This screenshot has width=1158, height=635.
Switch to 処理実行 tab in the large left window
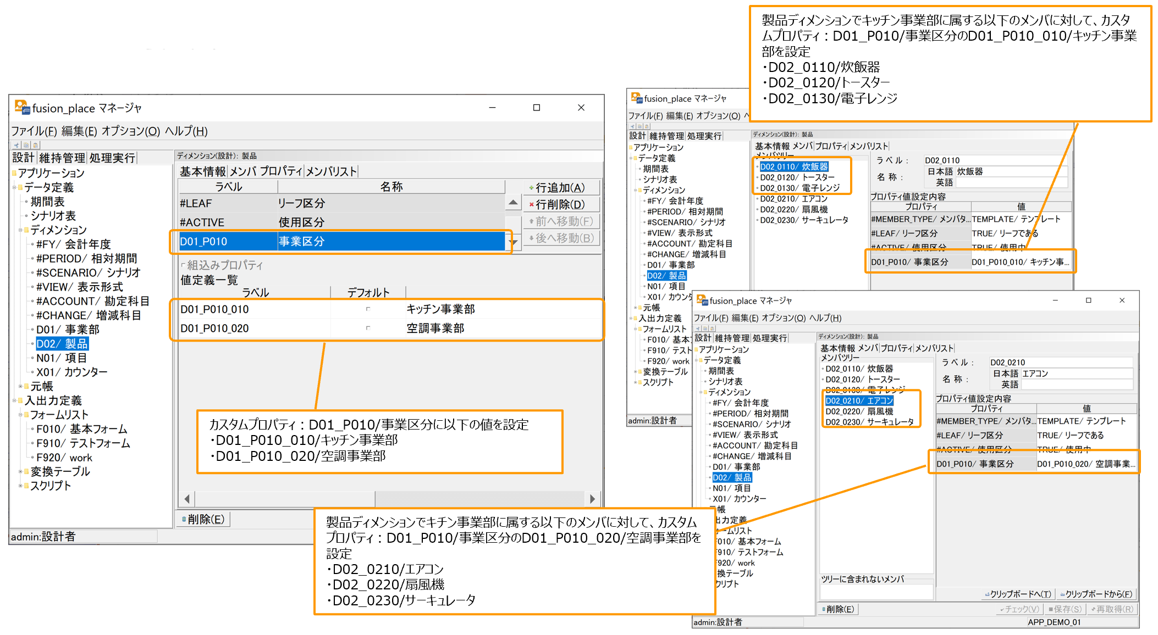pyautogui.click(x=112, y=158)
